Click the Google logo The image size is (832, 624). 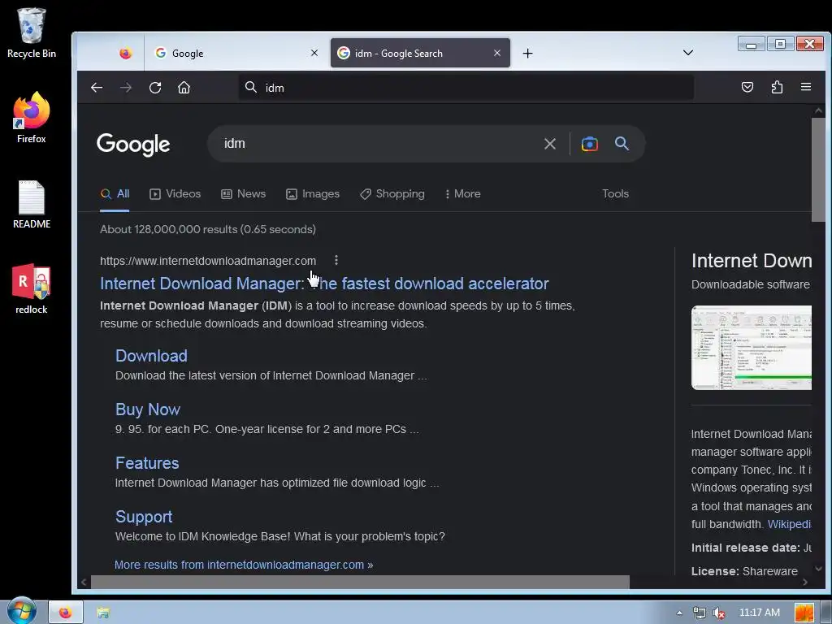click(133, 144)
